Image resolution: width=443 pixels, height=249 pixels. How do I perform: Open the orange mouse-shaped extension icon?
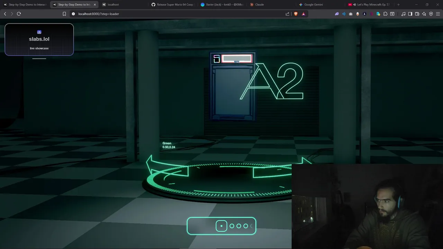pos(358,14)
